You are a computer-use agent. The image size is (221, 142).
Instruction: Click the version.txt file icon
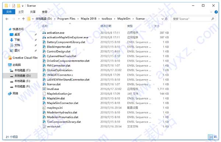(x=44, y=127)
